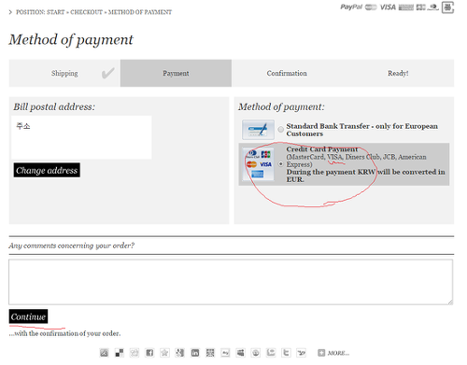Click CHECKOUT in the breadcrumb
This screenshot has width=467, height=365.
(86, 12)
